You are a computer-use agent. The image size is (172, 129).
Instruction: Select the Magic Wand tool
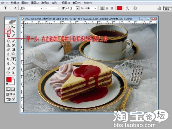pos(13,31)
